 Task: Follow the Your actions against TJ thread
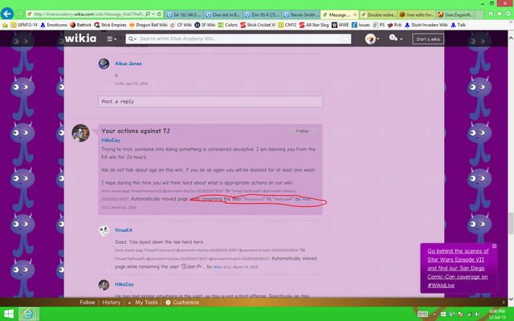pyautogui.click(x=302, y=131)
